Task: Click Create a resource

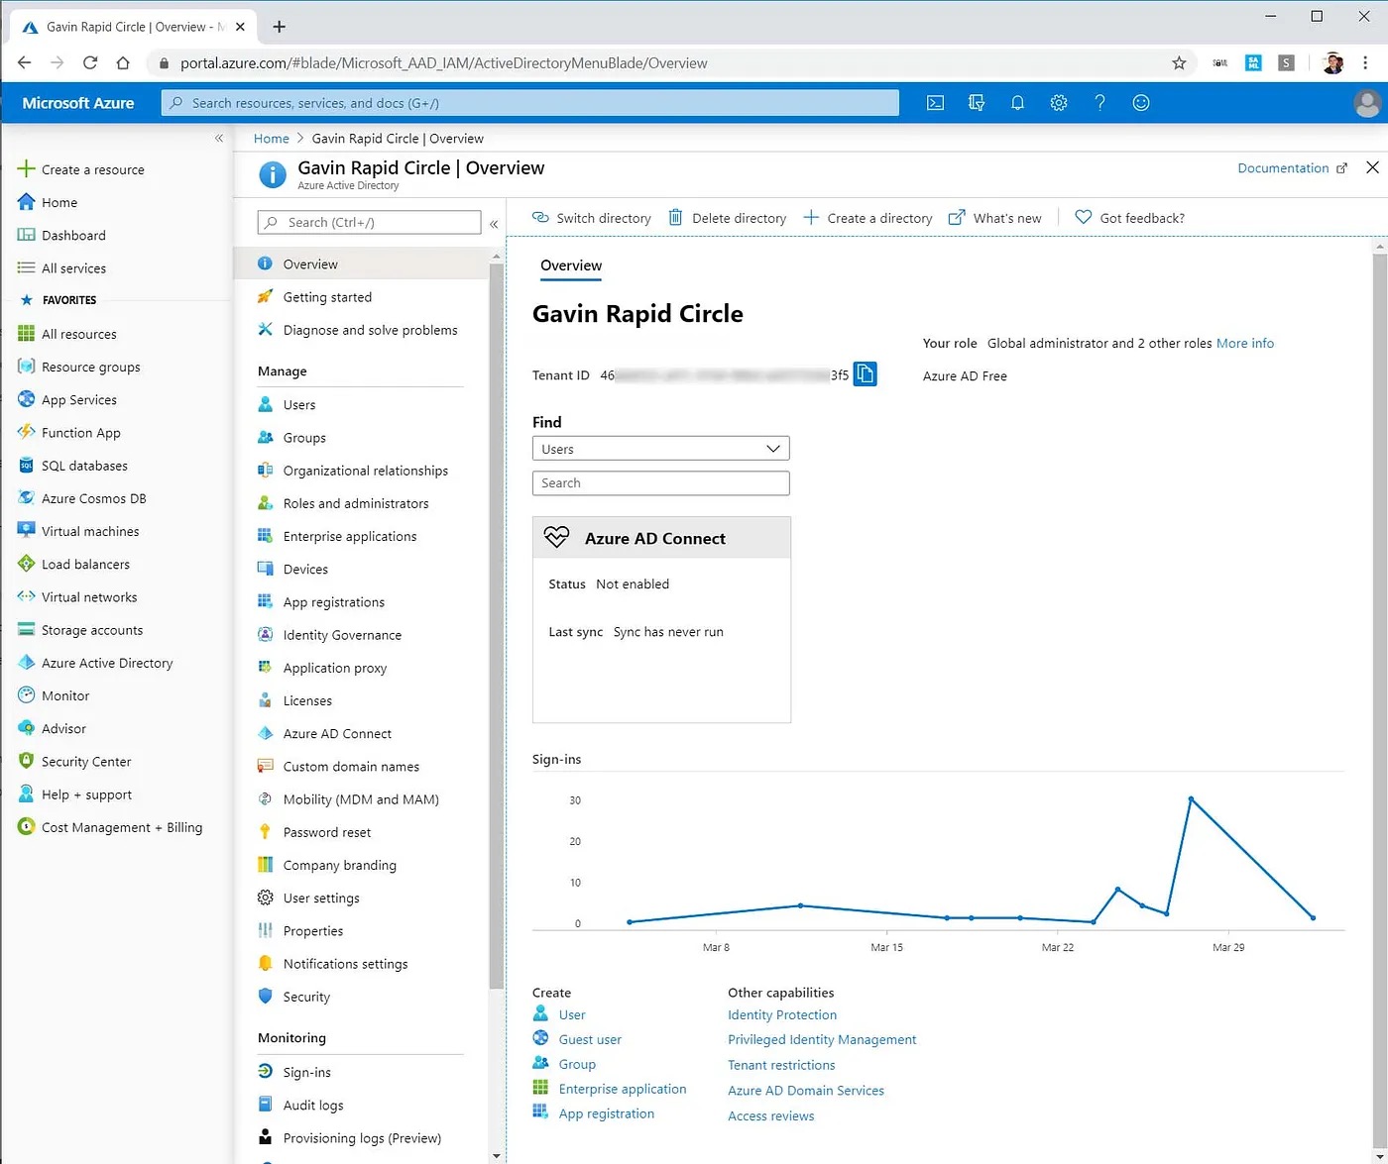Action: [x=81, y=169]
